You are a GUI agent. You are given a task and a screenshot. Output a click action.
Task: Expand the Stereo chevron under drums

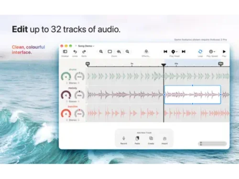[67, 83]
